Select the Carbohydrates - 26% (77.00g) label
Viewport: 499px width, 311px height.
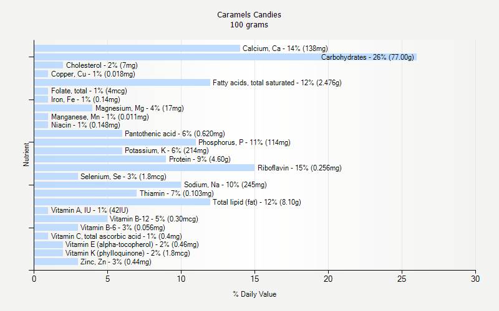[x=367, y=57]
